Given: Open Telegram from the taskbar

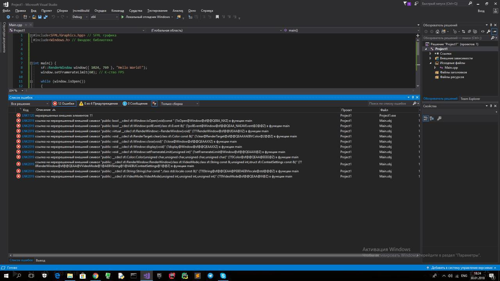Looking at the screenshot, I should tap(210, 276).
